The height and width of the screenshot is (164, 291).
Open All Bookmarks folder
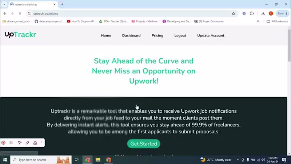tap(277, 22)
